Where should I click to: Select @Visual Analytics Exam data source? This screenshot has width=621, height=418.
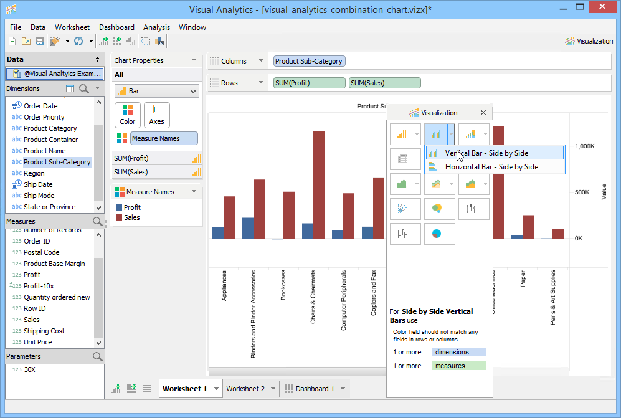point(55,74)
